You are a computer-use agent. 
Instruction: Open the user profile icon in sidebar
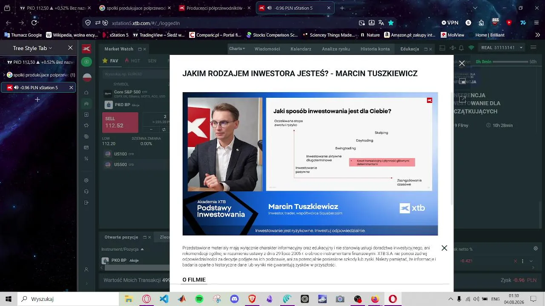pyautogui.click(x=86, y=269)
